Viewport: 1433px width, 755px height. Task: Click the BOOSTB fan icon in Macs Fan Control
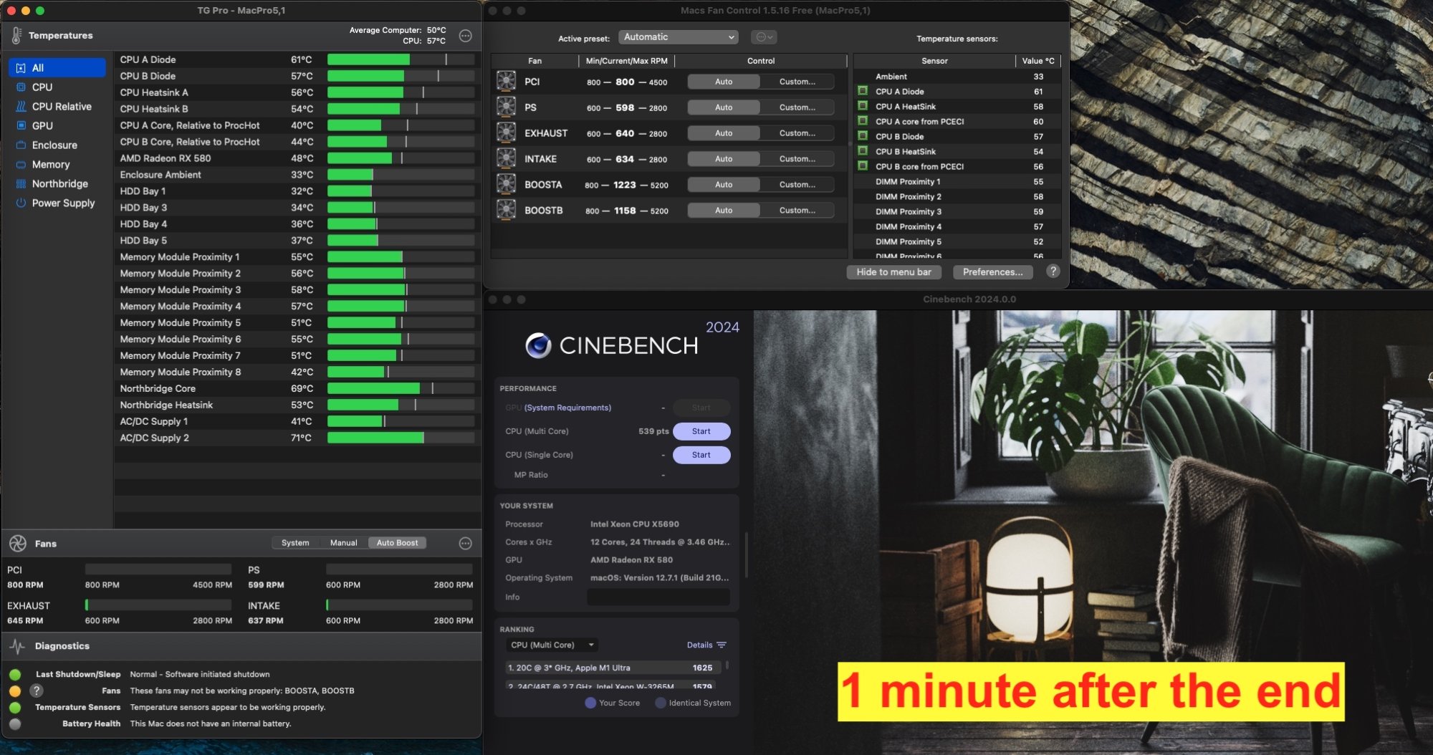pyautogui.click(x=507, y=211)
